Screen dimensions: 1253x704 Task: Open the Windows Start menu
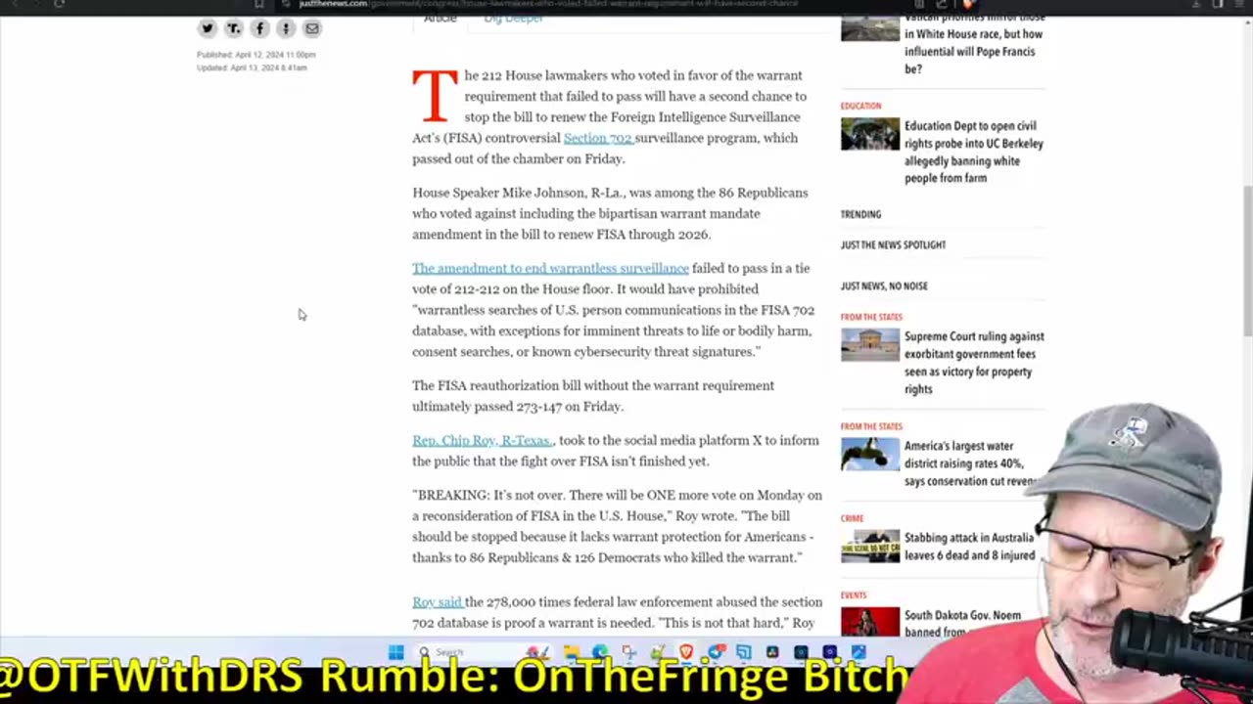click(395, 652)
